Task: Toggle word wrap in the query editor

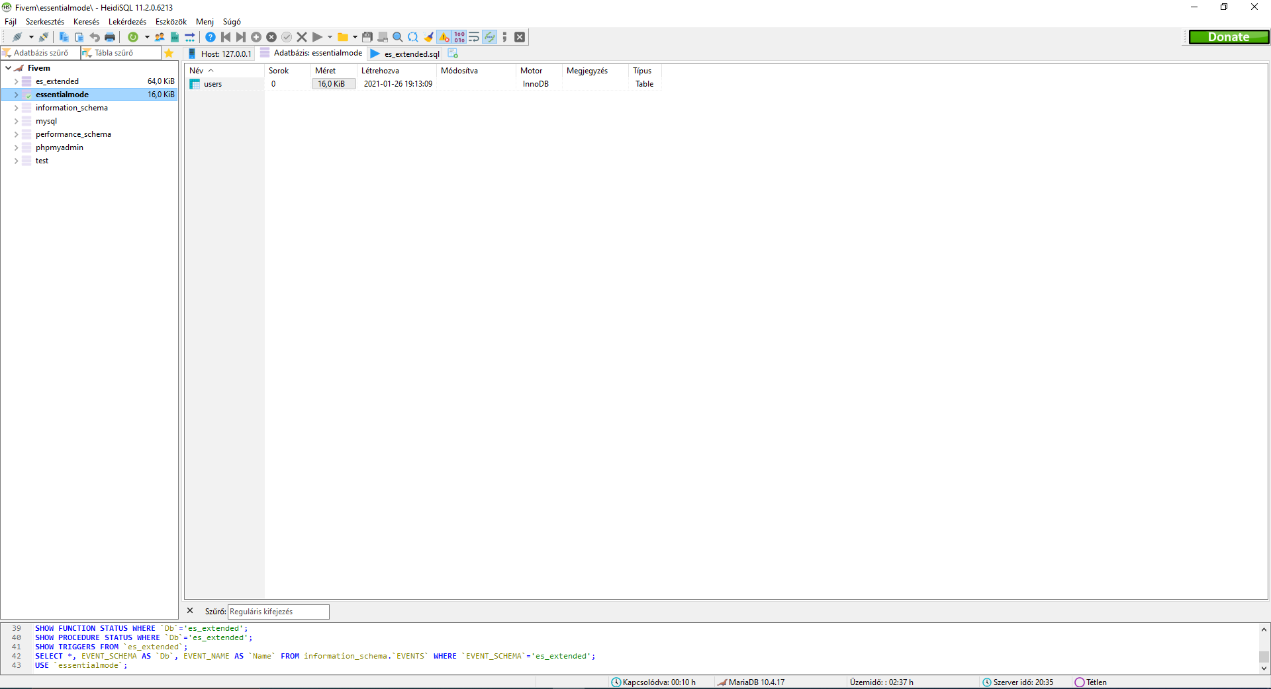Action: 474,37
